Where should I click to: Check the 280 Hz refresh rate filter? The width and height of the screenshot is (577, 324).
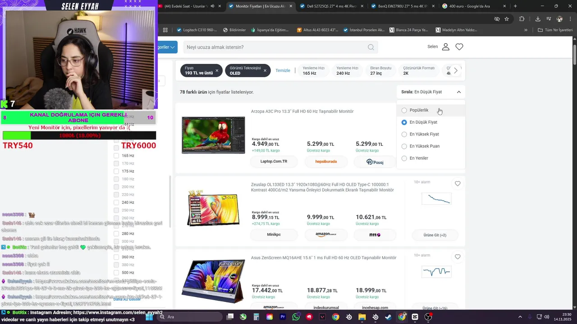(116, 234)
